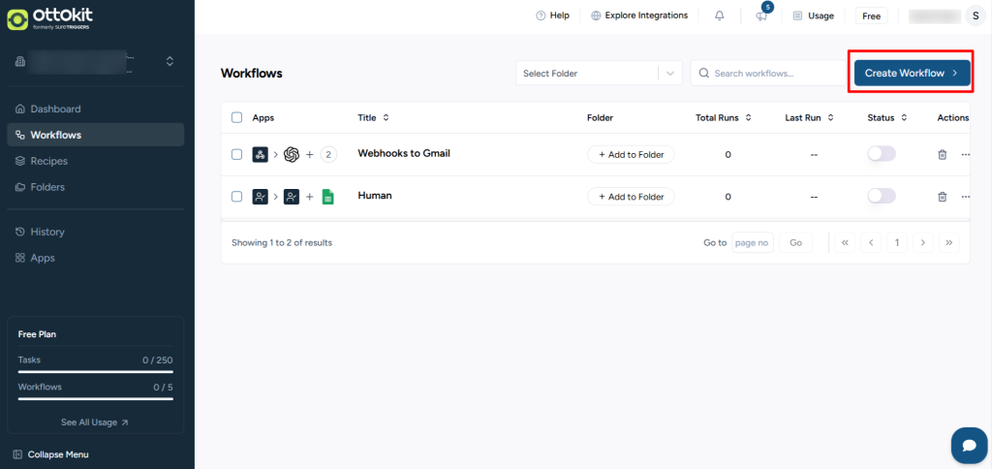This screenshot has height=469, width=992.
Task: Open the chat support bubble
Action: [x=969, y=445]
